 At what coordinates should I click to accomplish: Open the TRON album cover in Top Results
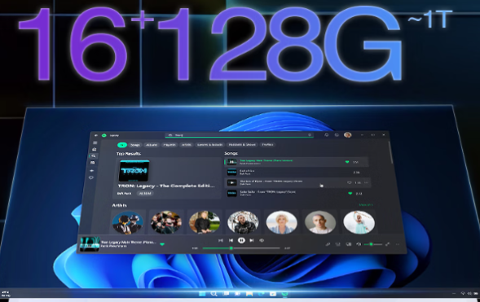coord(134,171)
